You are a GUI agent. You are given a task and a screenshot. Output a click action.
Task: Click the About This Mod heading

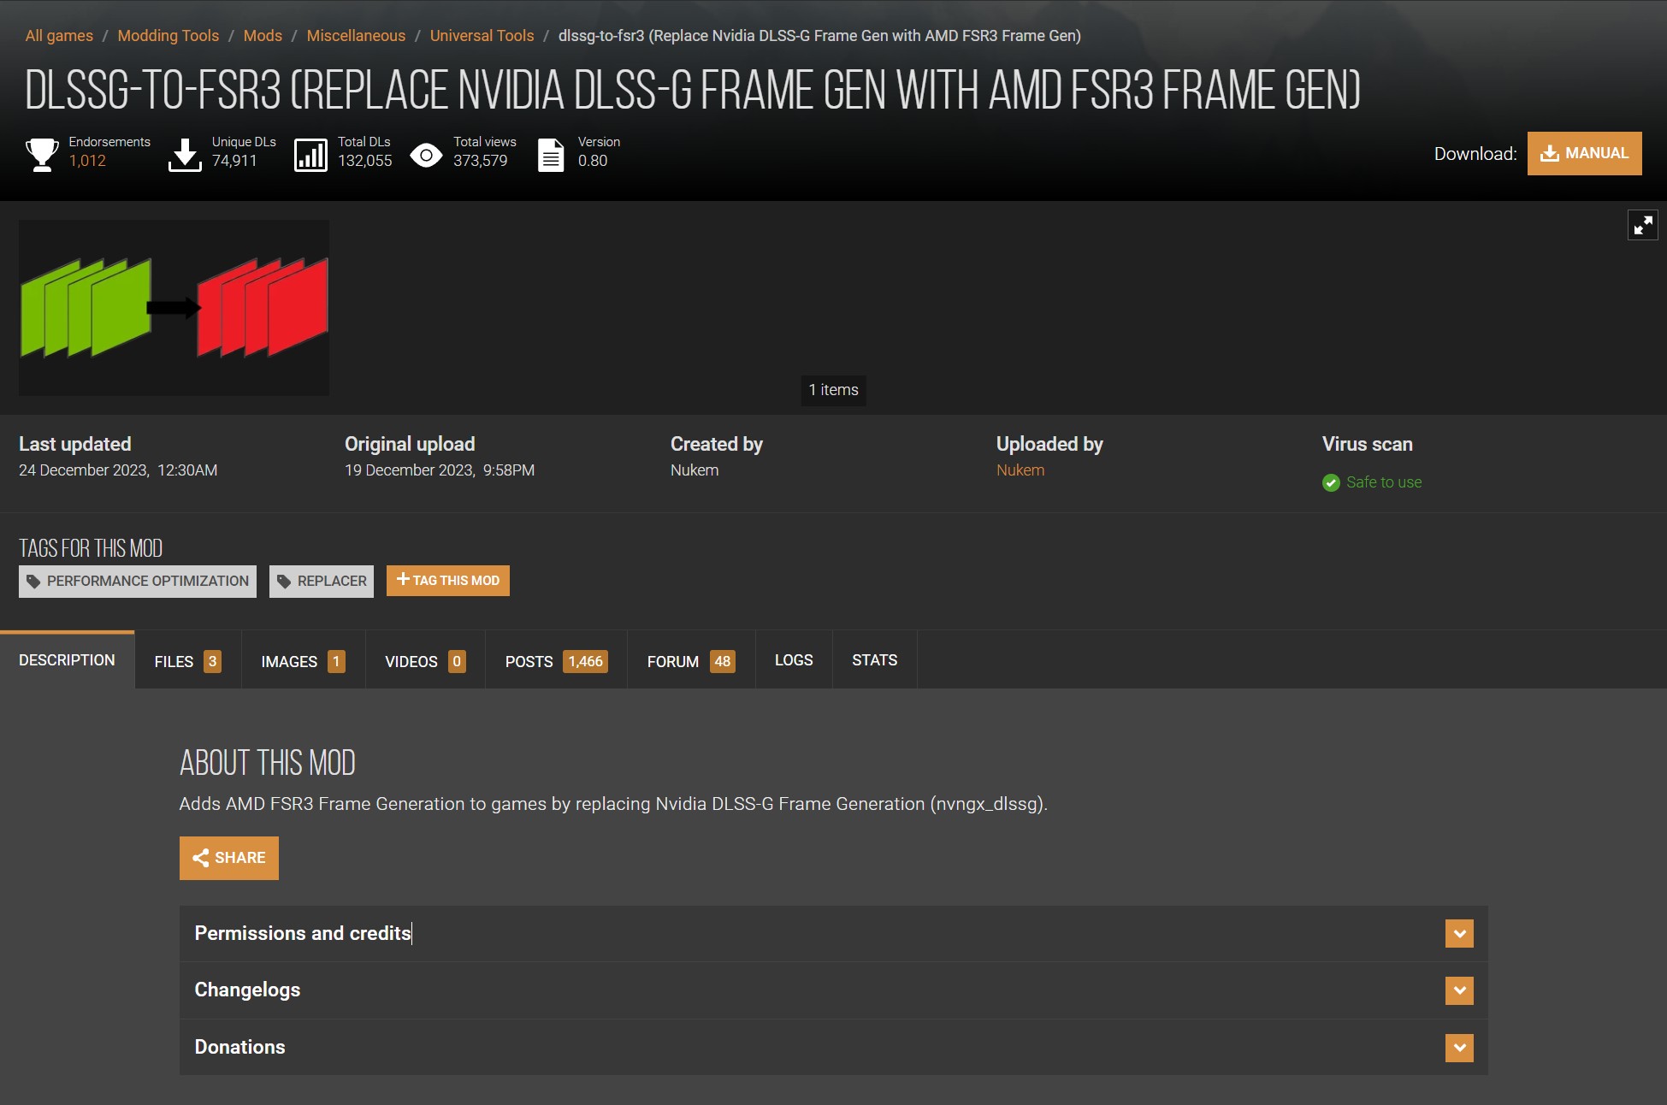coord(268,763)
